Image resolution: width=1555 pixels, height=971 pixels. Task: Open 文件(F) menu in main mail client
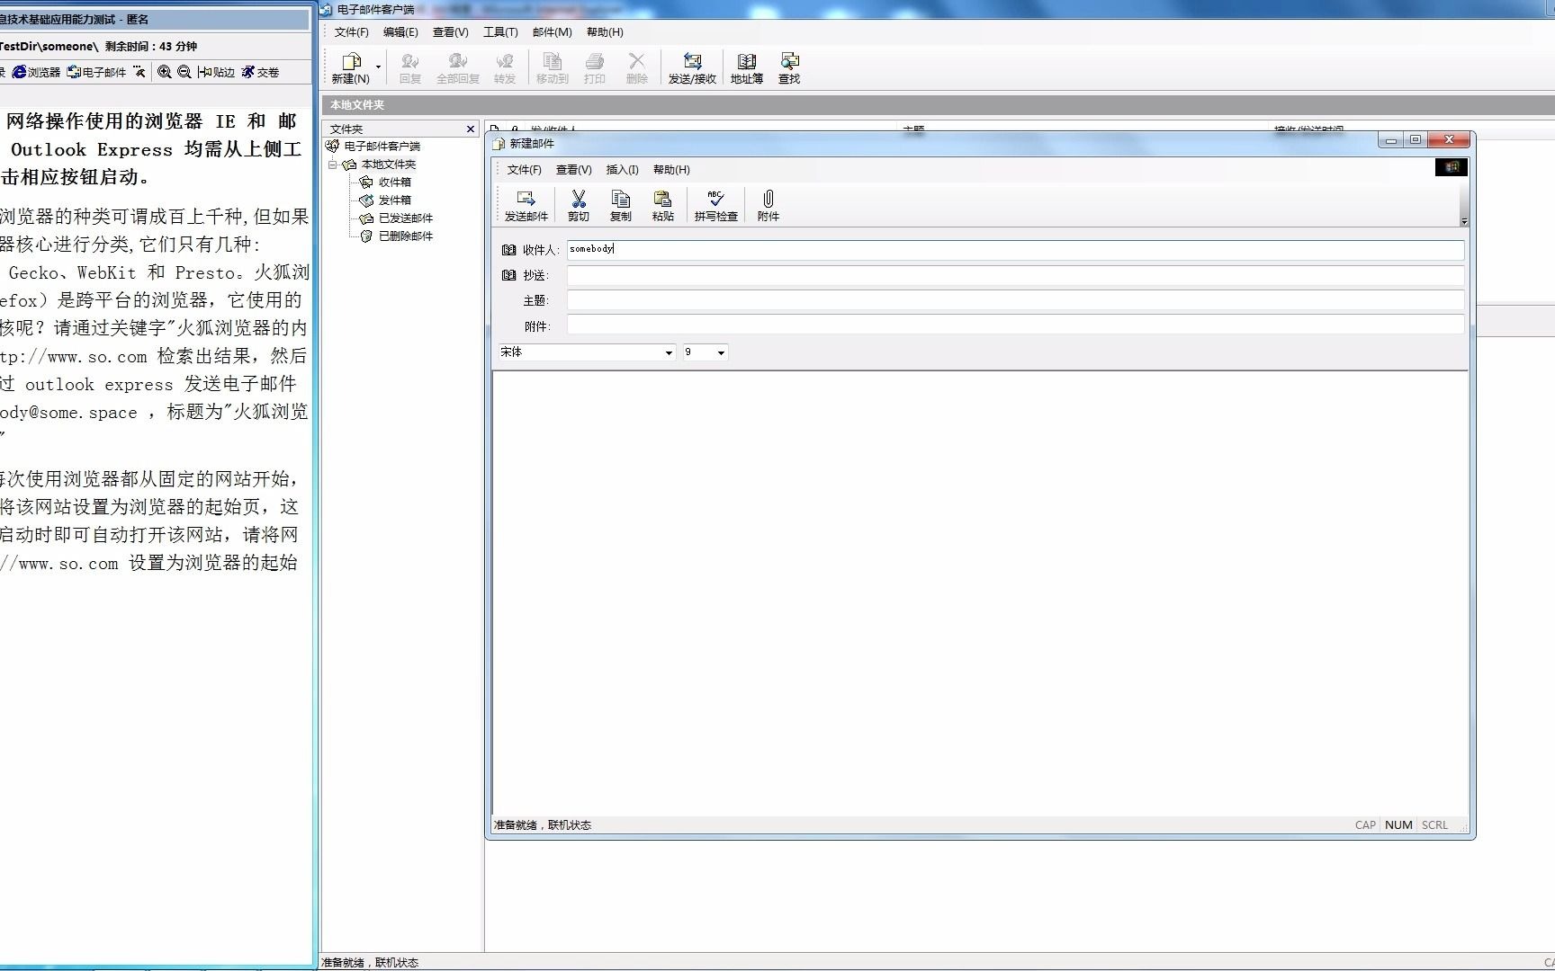coord(352,32)
